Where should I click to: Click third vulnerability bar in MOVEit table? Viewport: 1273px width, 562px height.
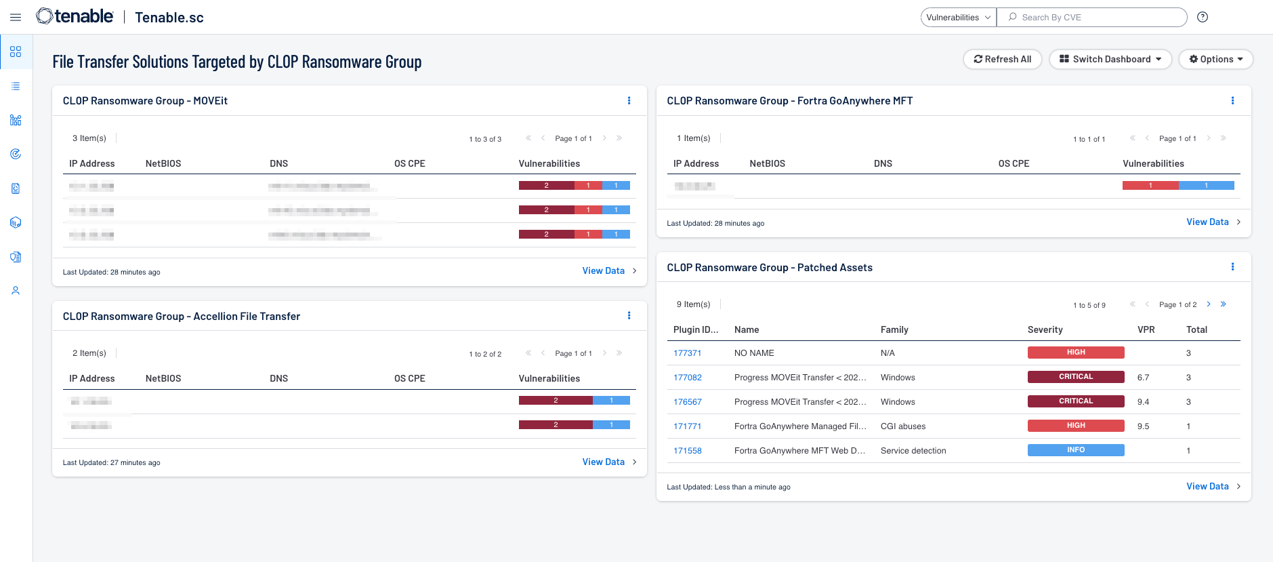(x=575, y=234)
